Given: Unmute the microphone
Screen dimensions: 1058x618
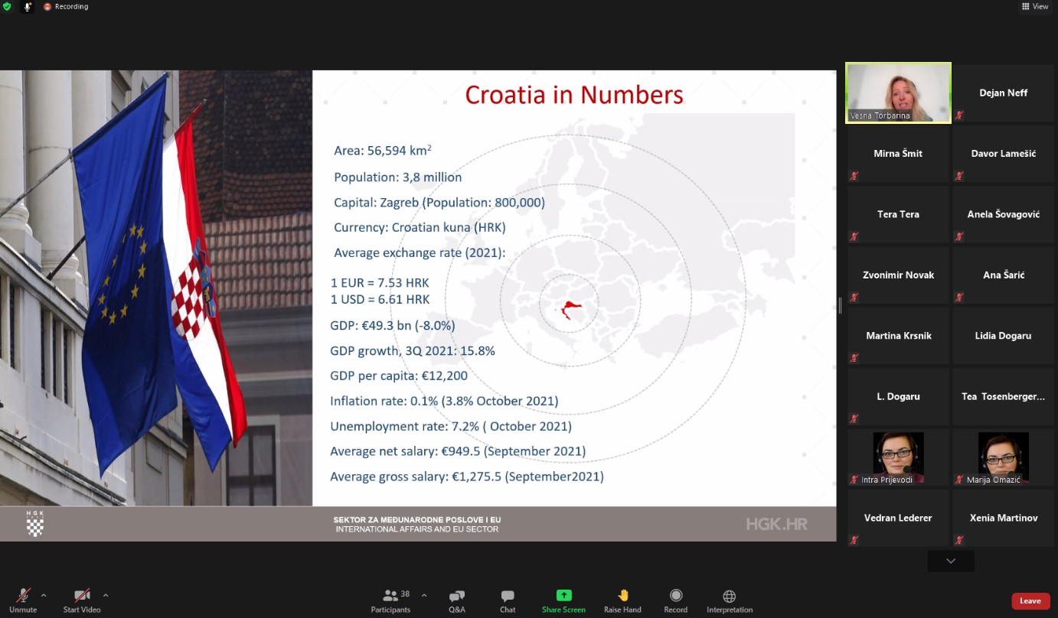Looking at the screenshot, I should [x=23, y=600].
